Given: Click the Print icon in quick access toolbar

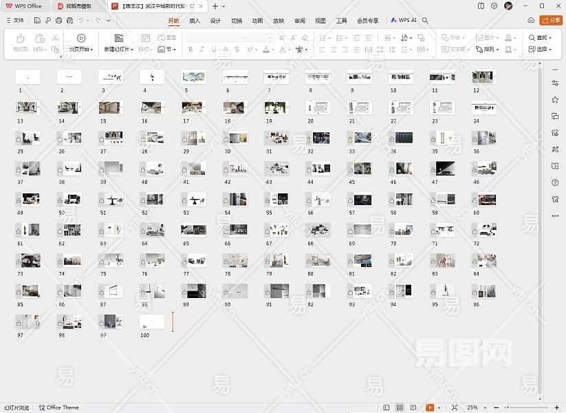Looking at the screenshot, I should [59, 21].
